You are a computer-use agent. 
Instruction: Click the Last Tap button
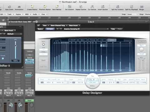click(x=43, y=67)
